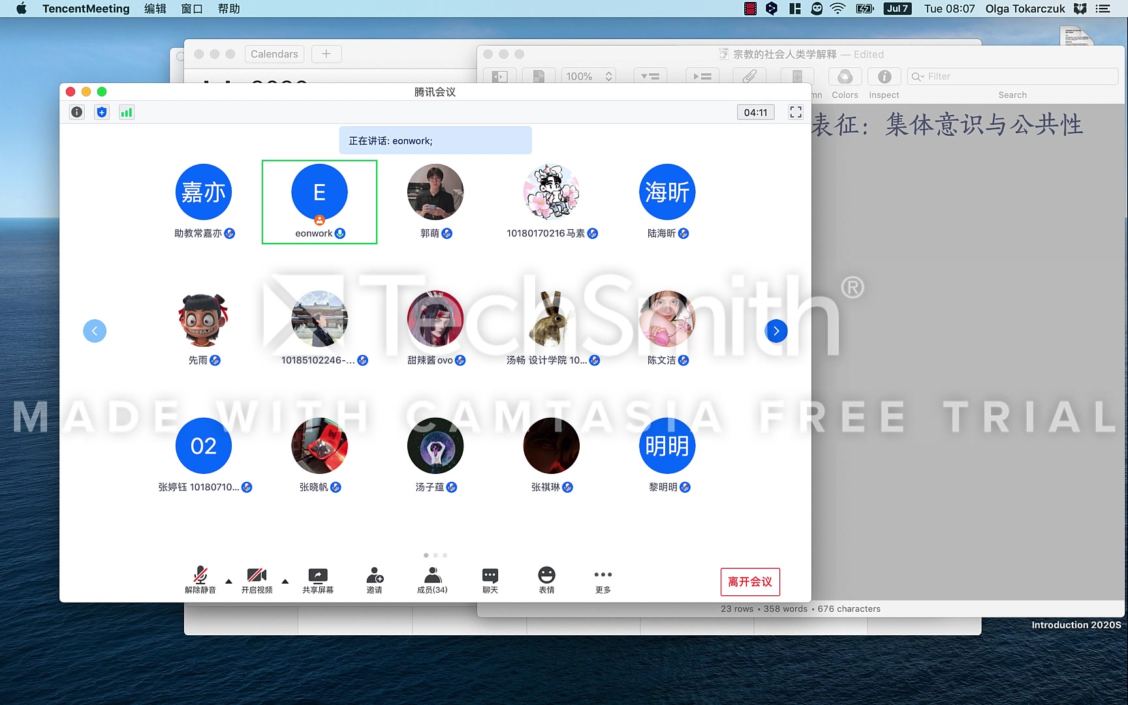Select participant 陈文洁 avatar
Viewport: 1128px width, 705px height.
click(667, 319)
